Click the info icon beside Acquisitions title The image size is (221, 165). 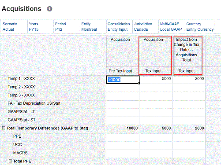49,9
